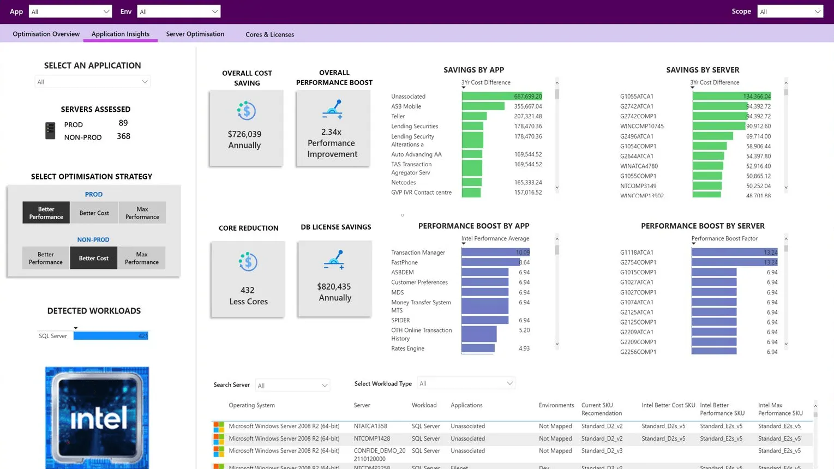Viewport: 834px width, 469px height.
Task: Click the Overall Cost Saving dollar icon
Action: [x=247, y=111]
